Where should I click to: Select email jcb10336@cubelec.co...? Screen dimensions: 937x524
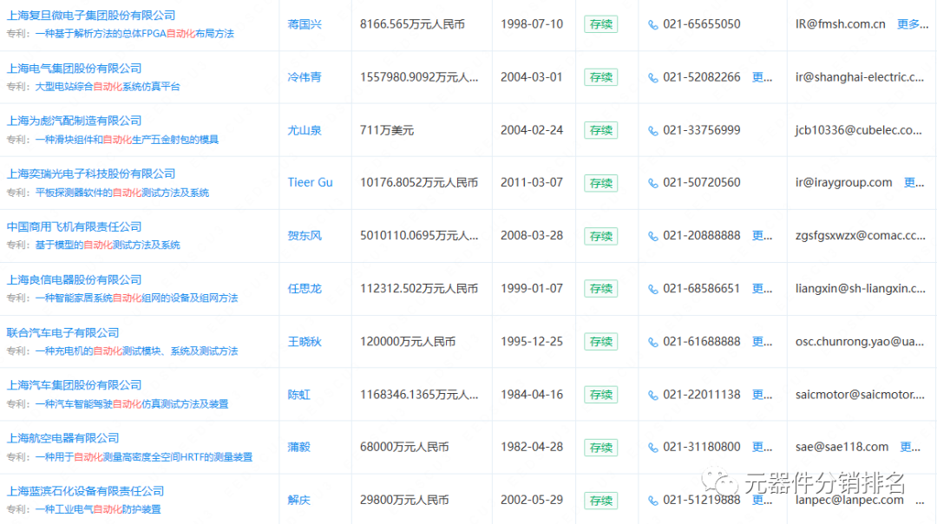coord(859,130)
